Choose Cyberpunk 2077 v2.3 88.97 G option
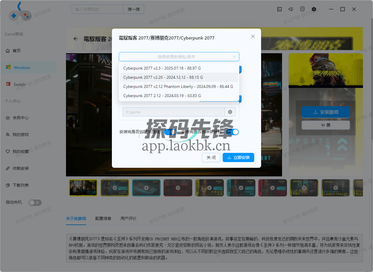Viewport: 373px width, 272px height. [179, 68]
